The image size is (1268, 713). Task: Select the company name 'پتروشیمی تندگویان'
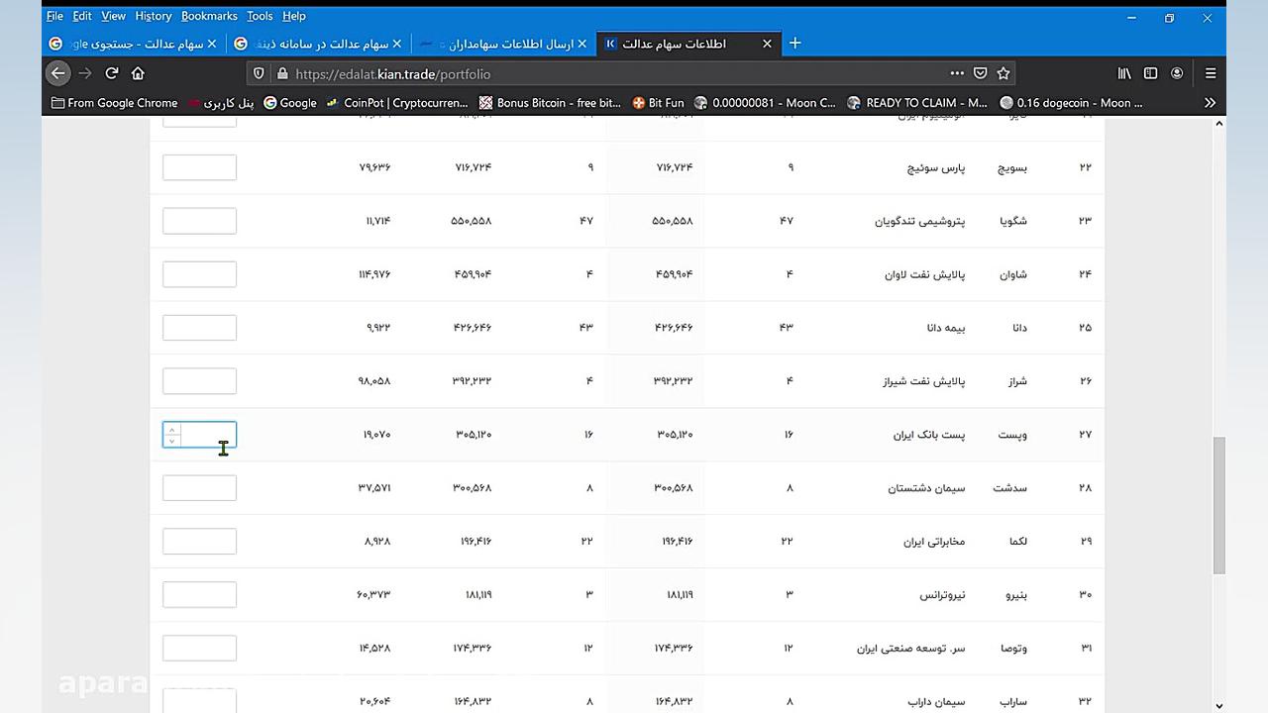click(920, 221)
